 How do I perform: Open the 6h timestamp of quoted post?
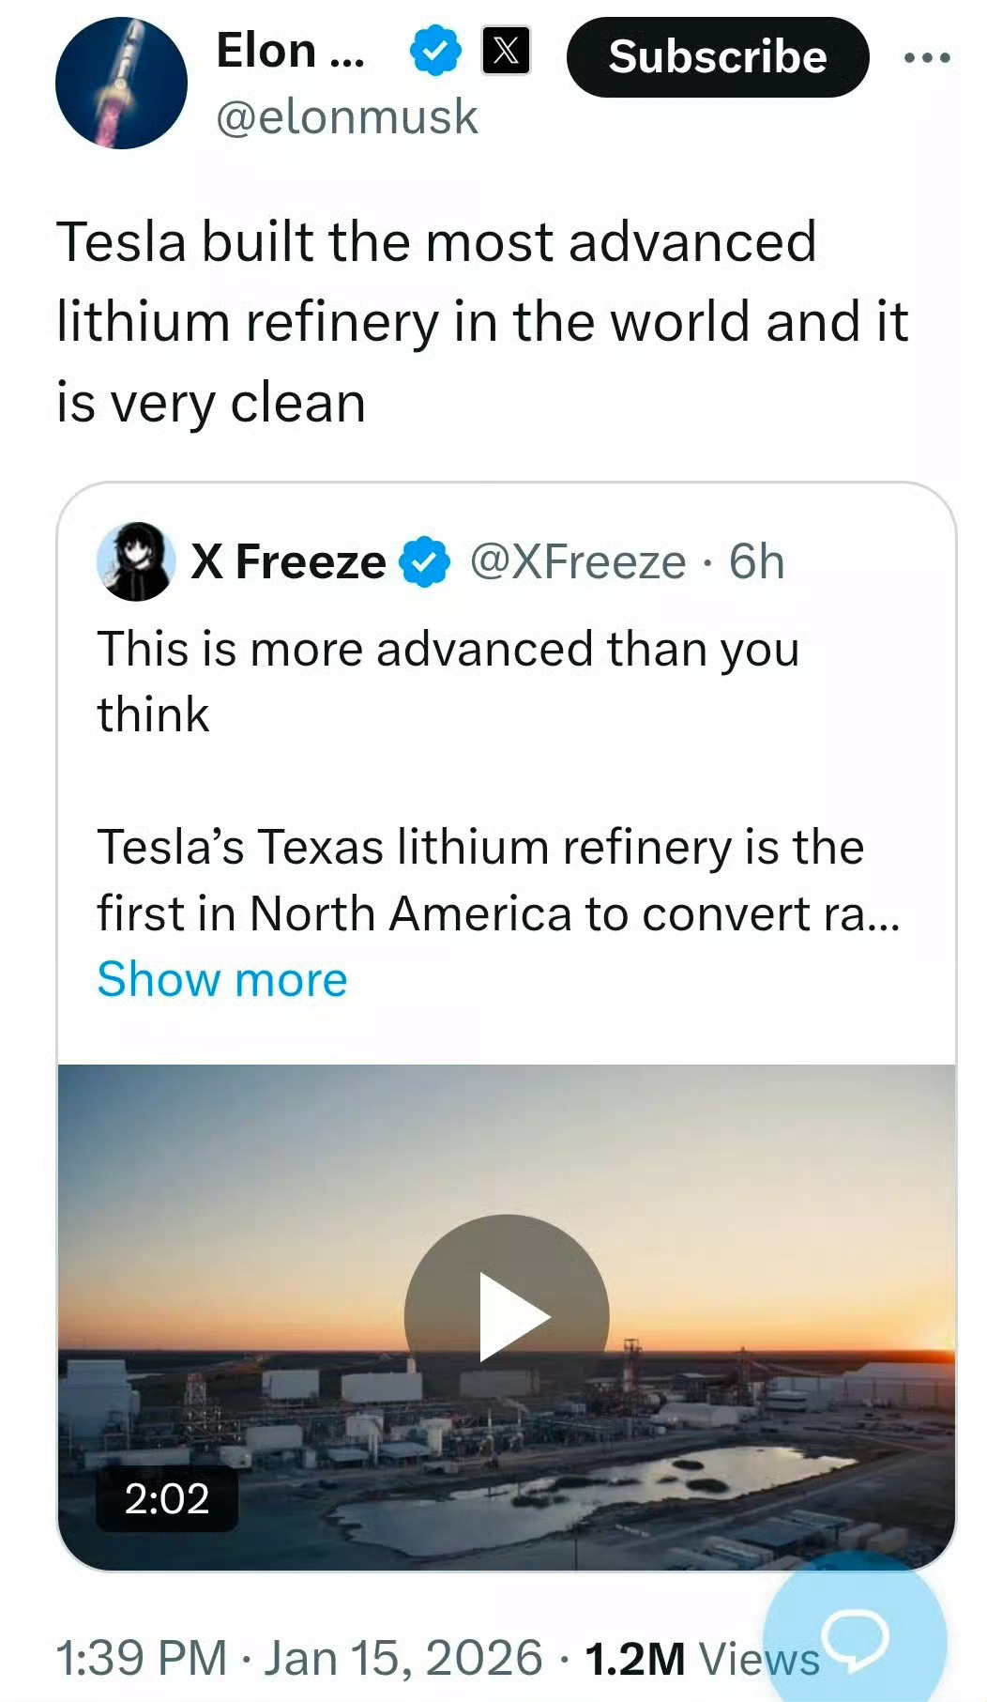pyautogui.click(x=756, y=561)
